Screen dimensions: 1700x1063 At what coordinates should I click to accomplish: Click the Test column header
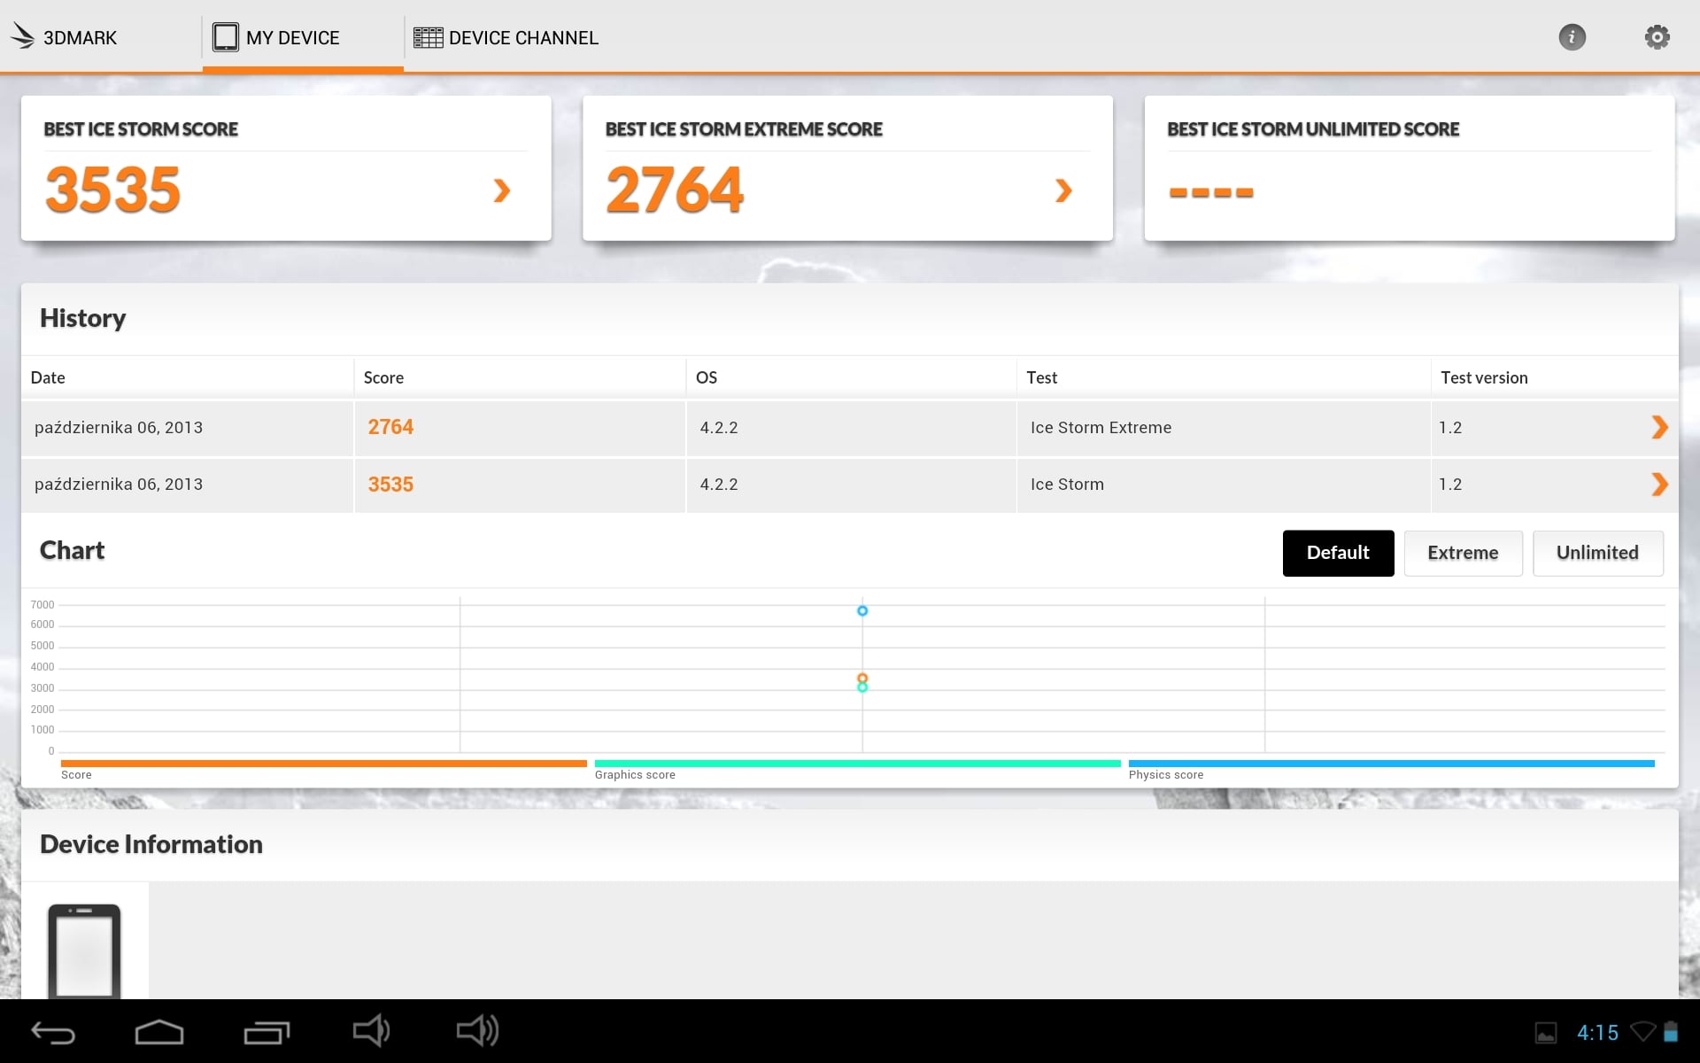[1041, 377]
